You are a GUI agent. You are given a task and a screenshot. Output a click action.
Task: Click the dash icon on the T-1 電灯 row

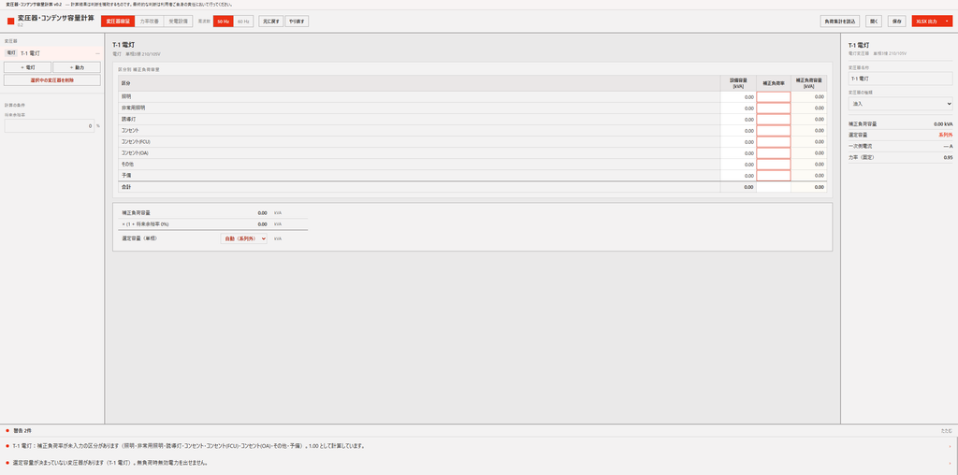[x=97, y=53]
